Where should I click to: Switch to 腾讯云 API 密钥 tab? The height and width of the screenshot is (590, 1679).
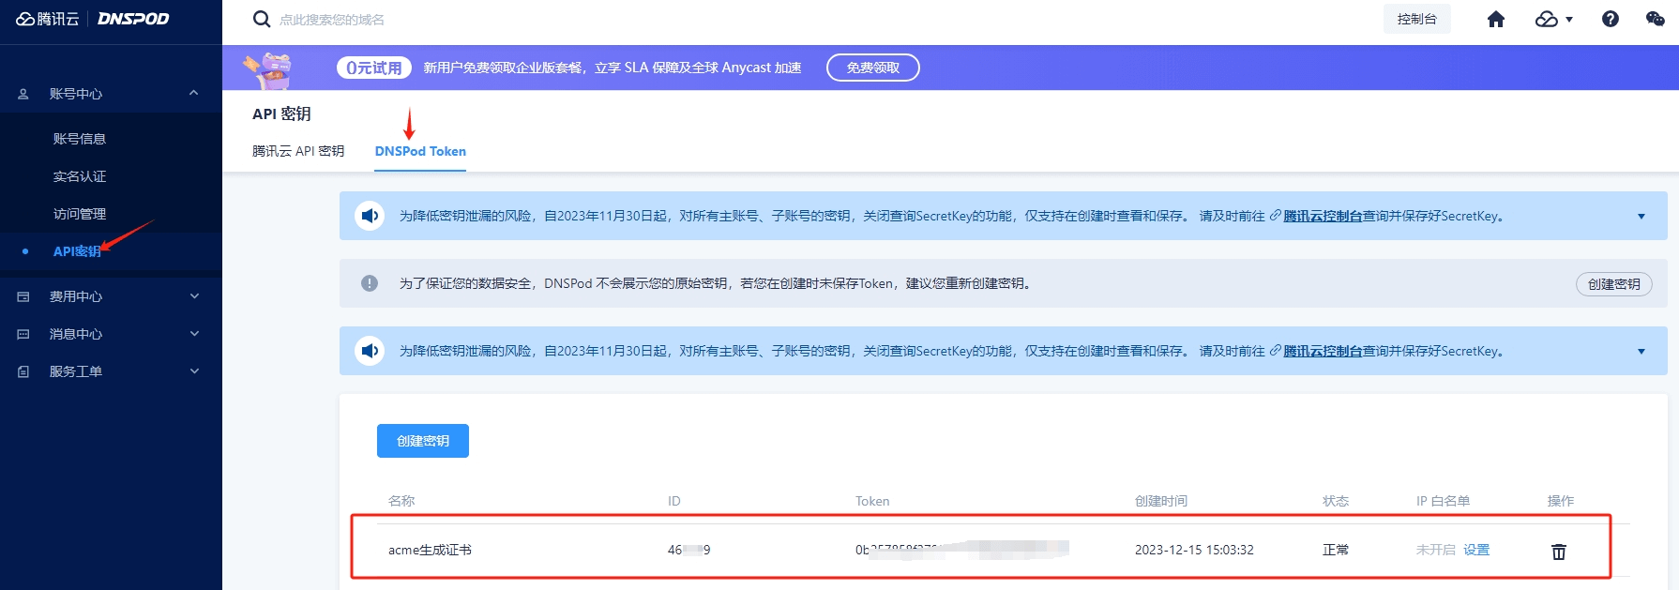298,151
